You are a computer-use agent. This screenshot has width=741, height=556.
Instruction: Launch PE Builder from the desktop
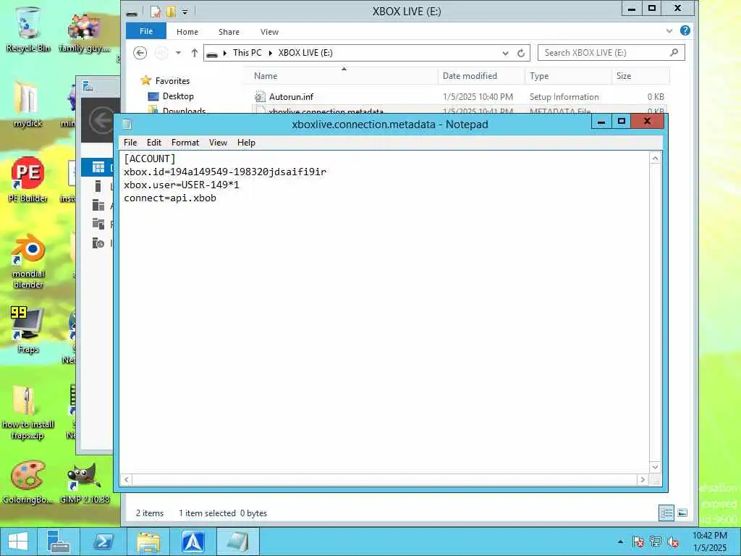pyautogui.click(x=28, y=180)
